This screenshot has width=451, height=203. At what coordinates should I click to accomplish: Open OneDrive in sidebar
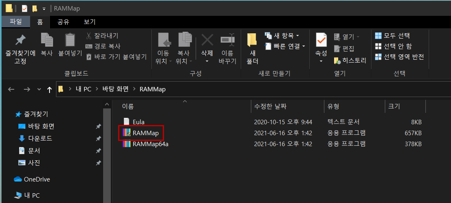click(32, 179)
